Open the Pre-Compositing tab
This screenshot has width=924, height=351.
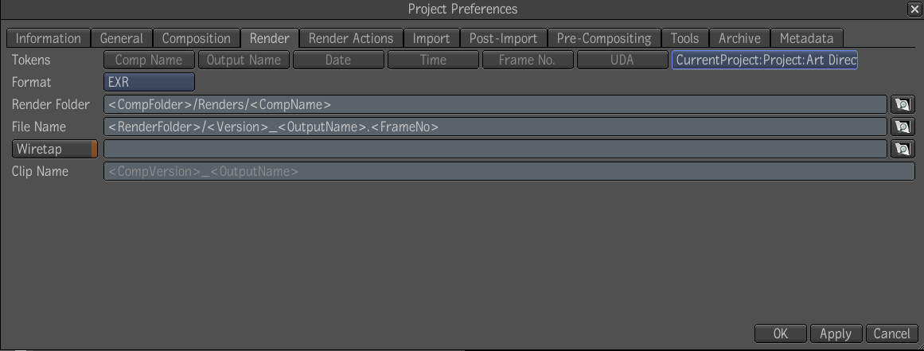point(604,38)
